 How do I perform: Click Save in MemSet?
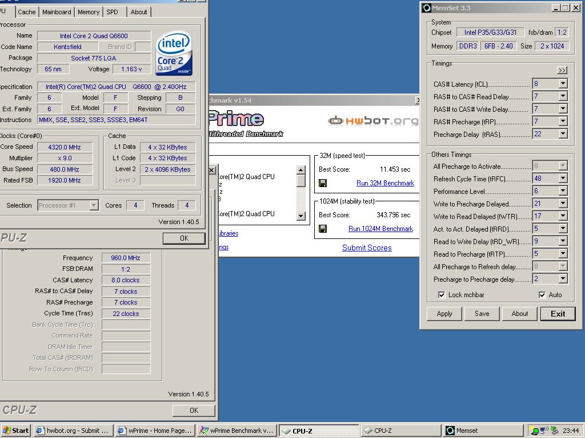[x=482, y=314]
